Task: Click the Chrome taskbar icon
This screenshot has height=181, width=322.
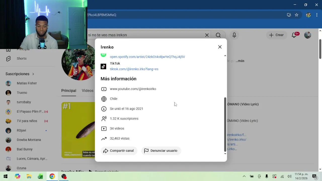Action: (x=52, y=176)
